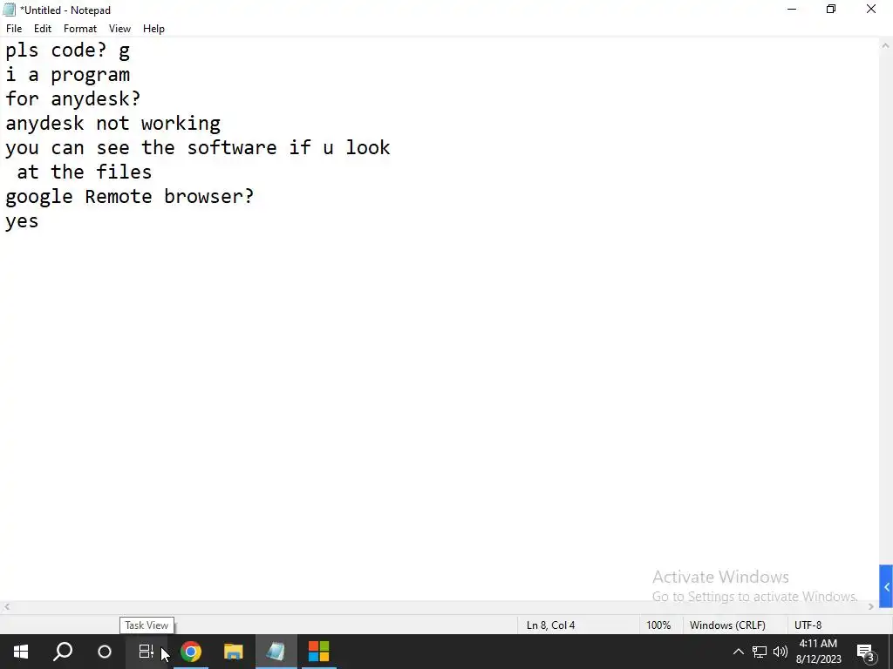The height and width of the screenshot is (669, 893).
Task: Click "Ln 8, Col 4" in status bar
Action: [551, 625]
